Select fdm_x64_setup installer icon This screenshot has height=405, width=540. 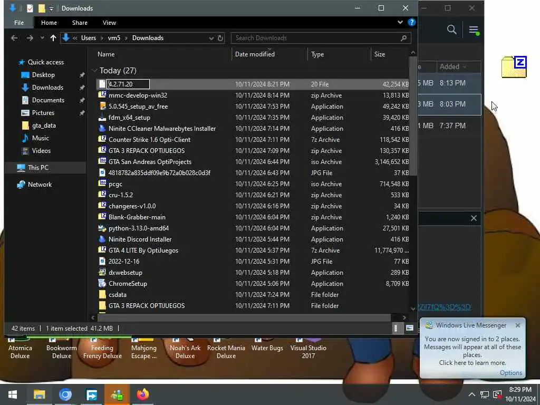point(102,118)
